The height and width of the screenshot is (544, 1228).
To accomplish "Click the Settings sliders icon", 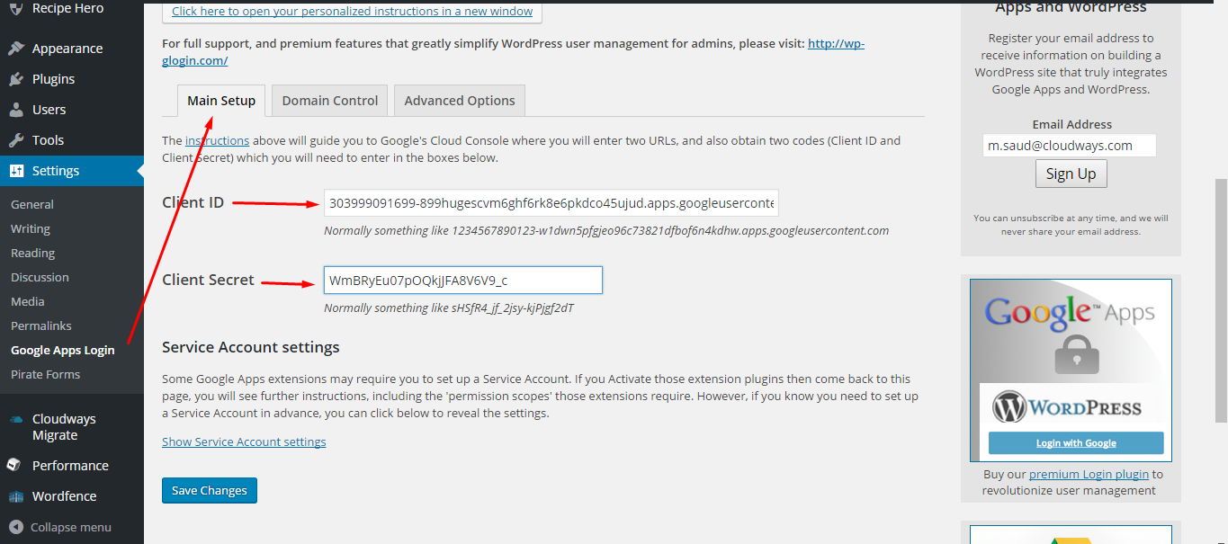I will [15, 171].
